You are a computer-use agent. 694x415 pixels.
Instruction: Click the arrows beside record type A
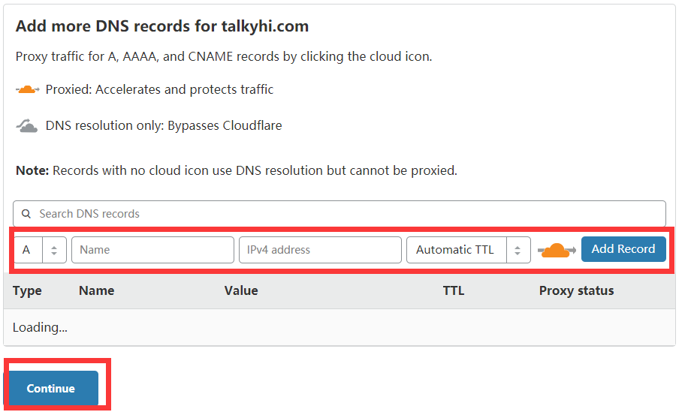54,251
